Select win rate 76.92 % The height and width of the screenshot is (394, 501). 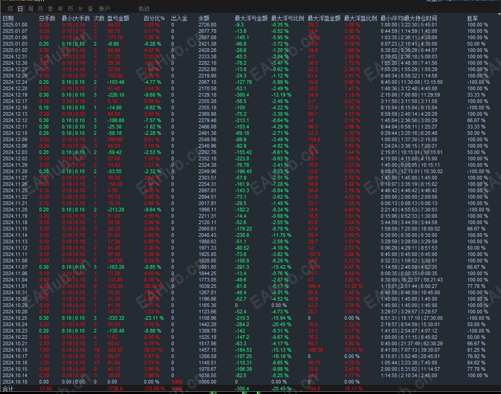click(476, 356)
